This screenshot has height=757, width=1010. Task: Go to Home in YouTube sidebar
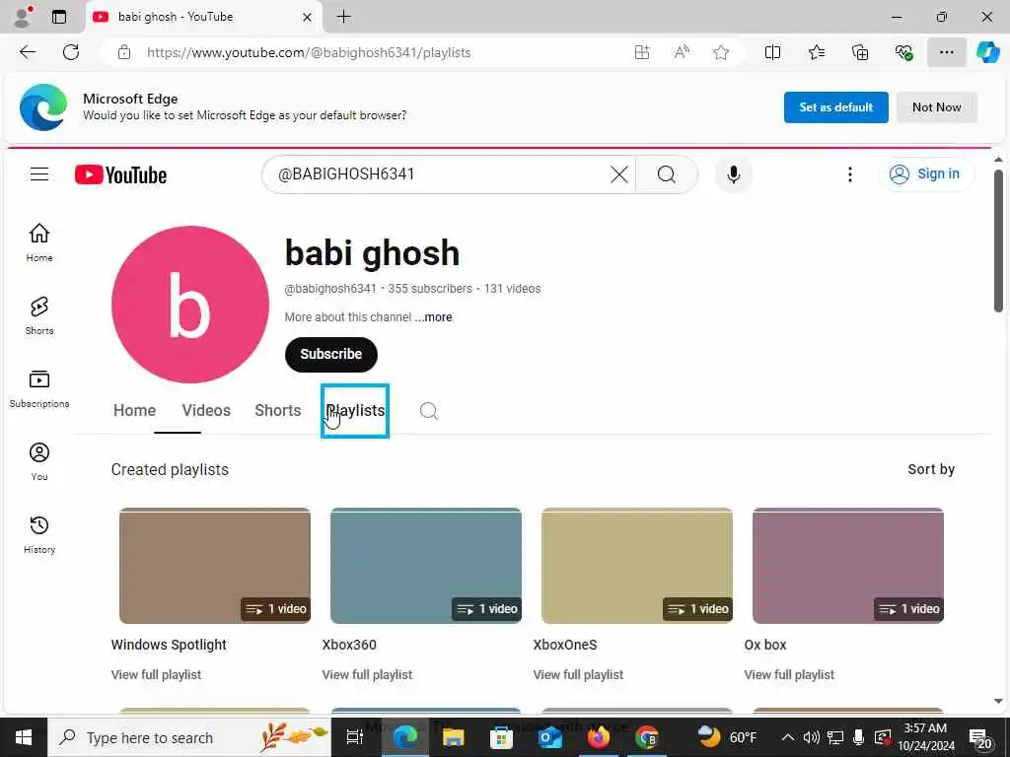(x=39, y=242)
